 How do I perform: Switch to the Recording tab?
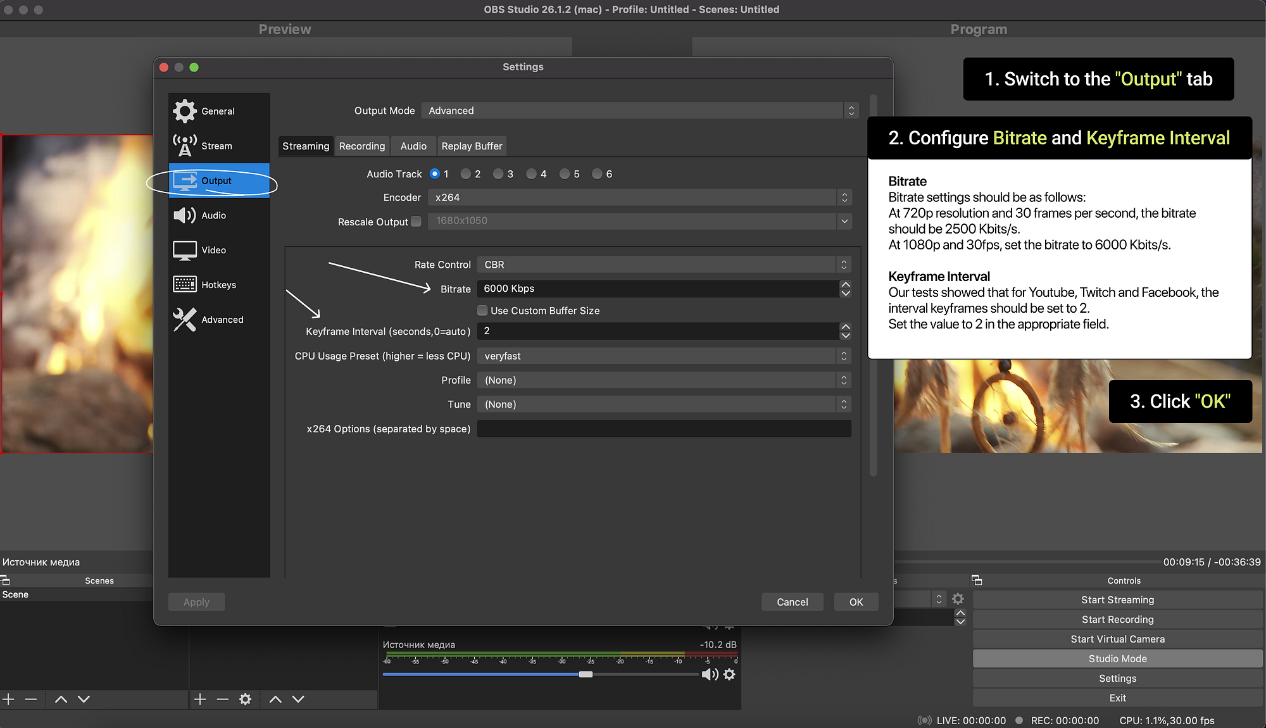362,146
